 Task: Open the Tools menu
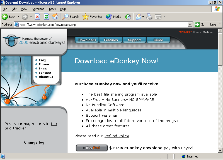(x=52, y=9)
